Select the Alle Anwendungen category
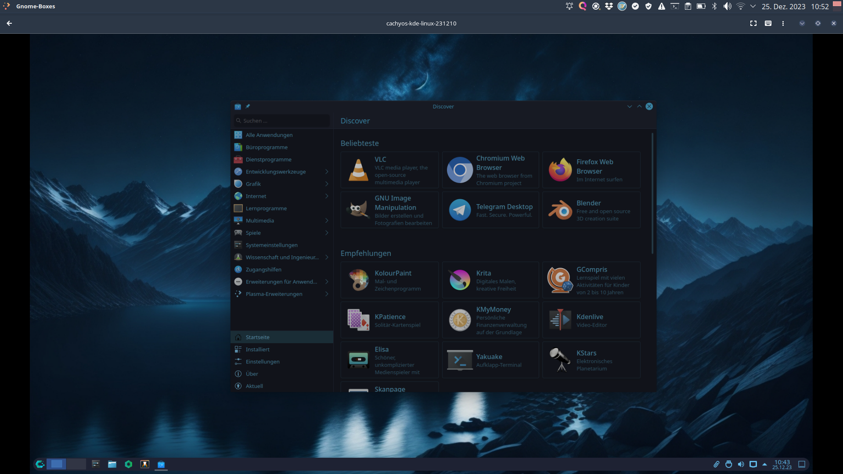The width and height of the screenshot is (843, 474). [269, 135]
